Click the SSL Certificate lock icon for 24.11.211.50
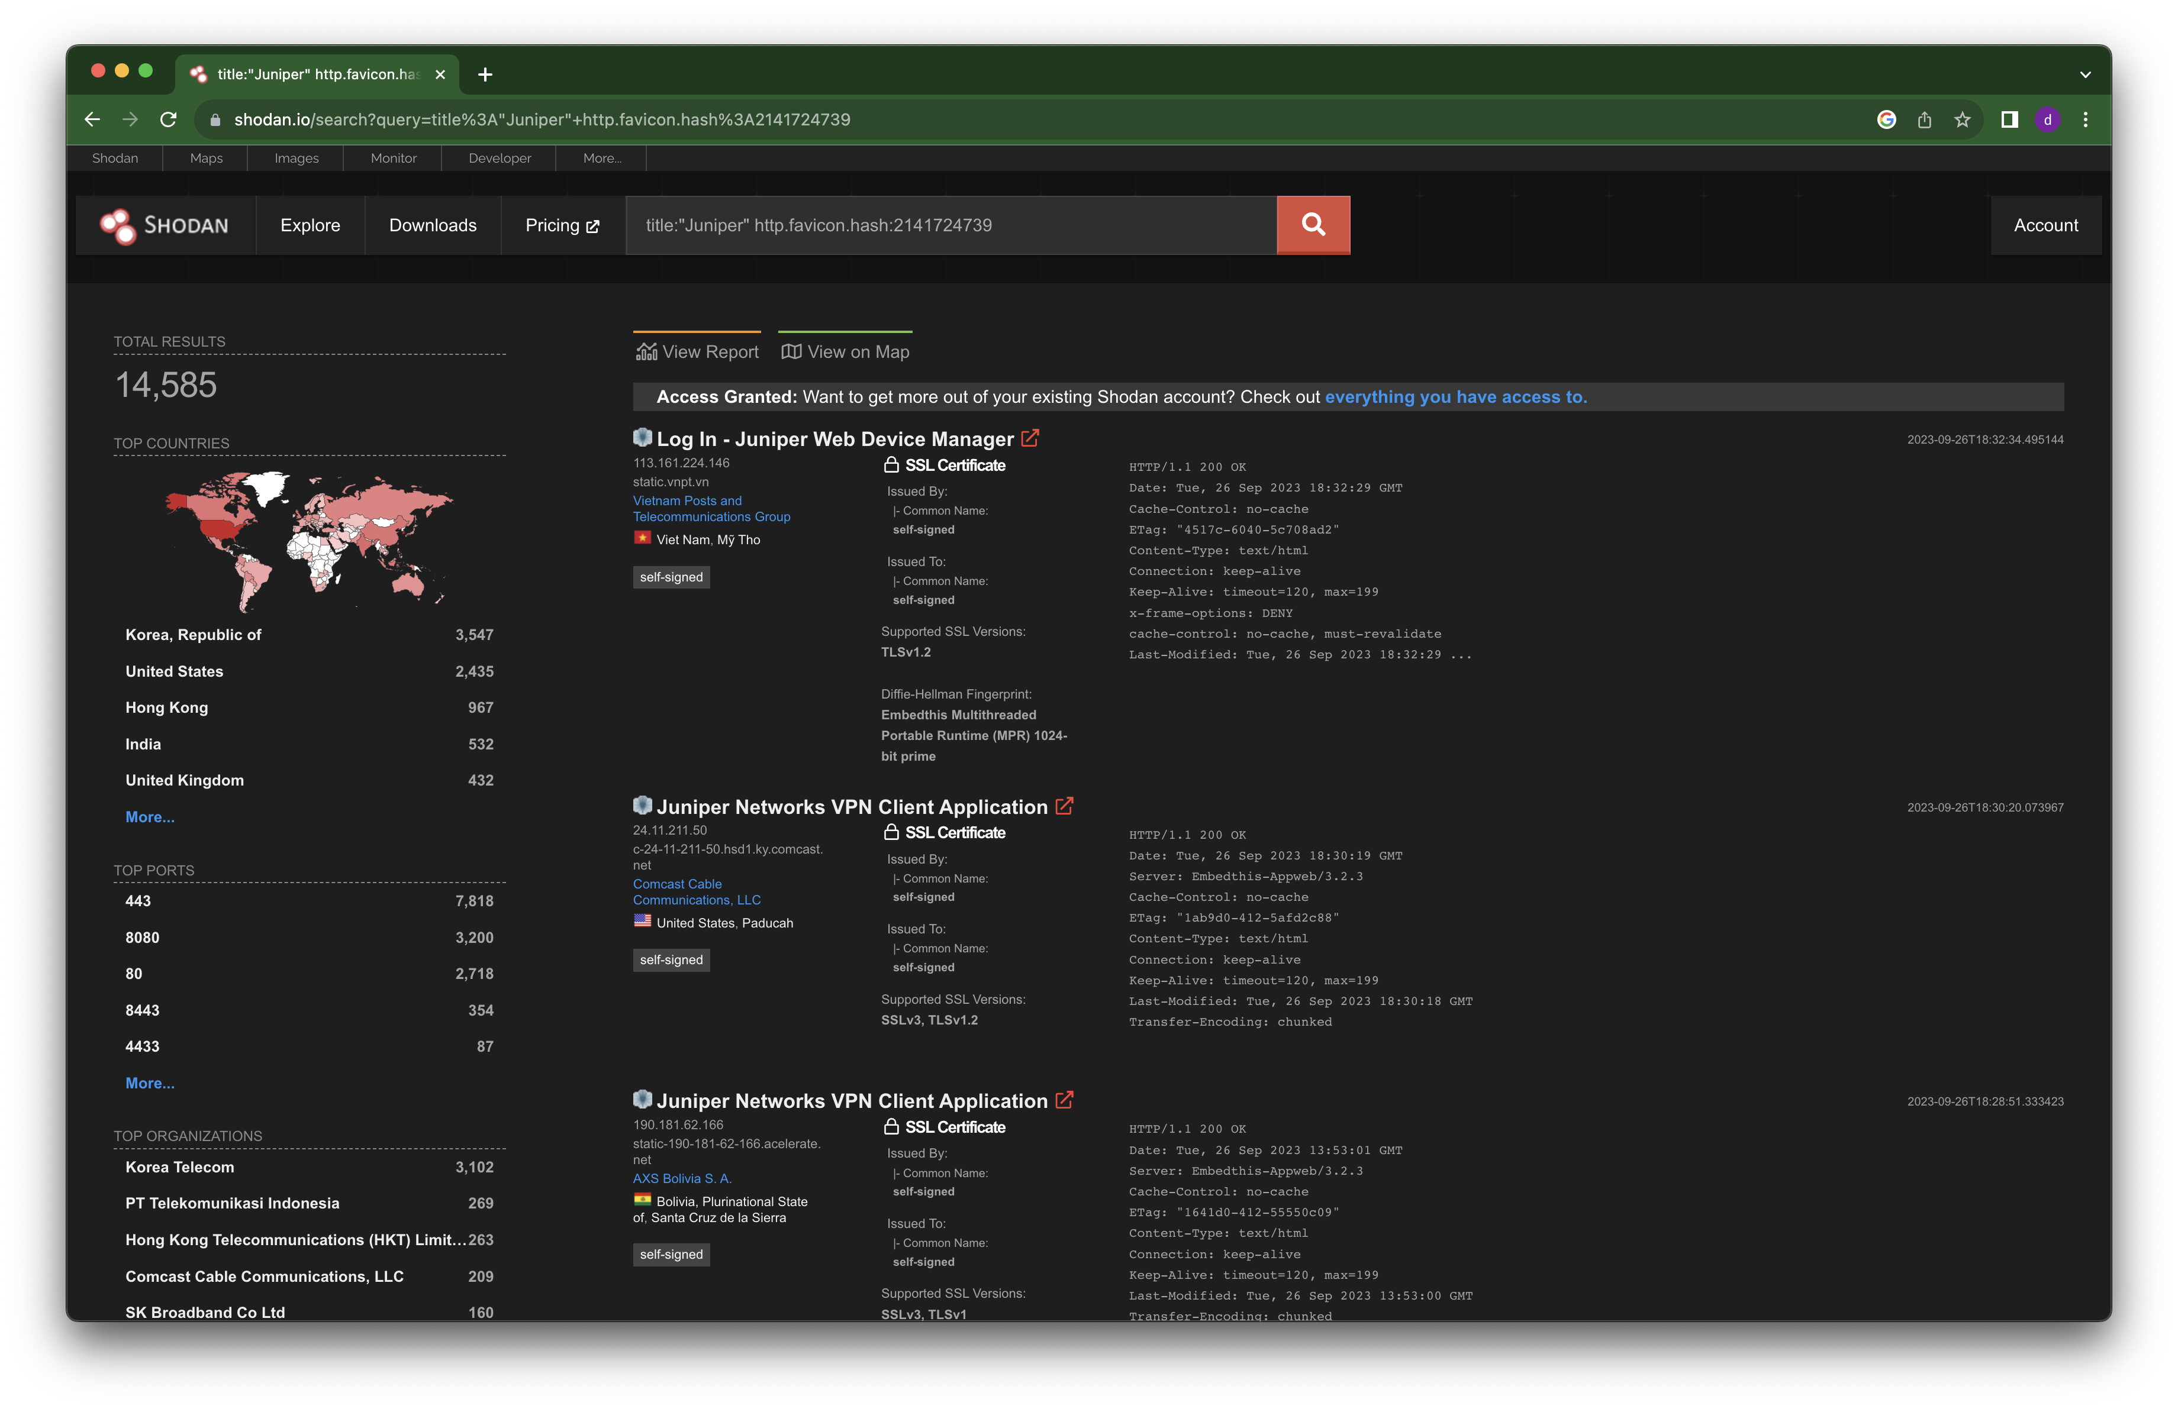This screenshot has width=2178, height=1409. [890, 832]
